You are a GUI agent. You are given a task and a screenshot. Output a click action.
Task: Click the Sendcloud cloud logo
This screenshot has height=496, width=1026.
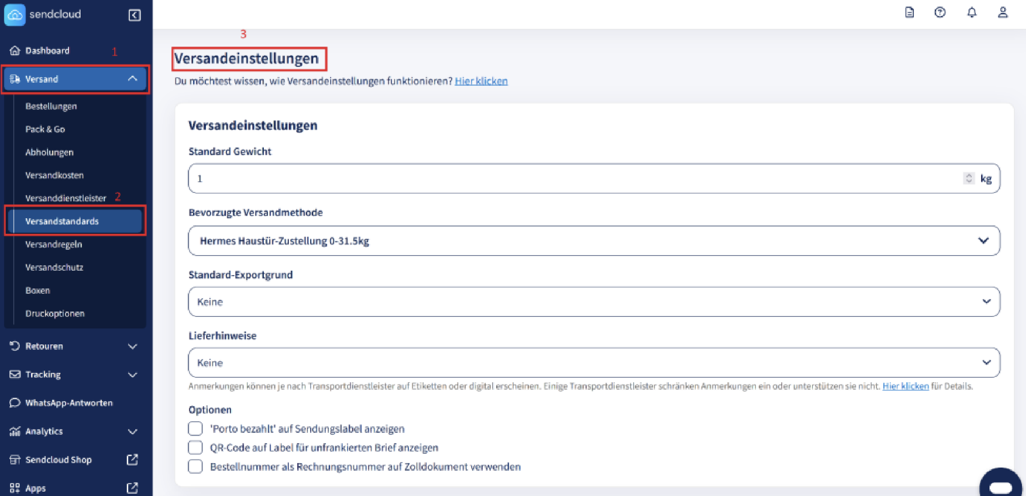[x=15, y=15]
